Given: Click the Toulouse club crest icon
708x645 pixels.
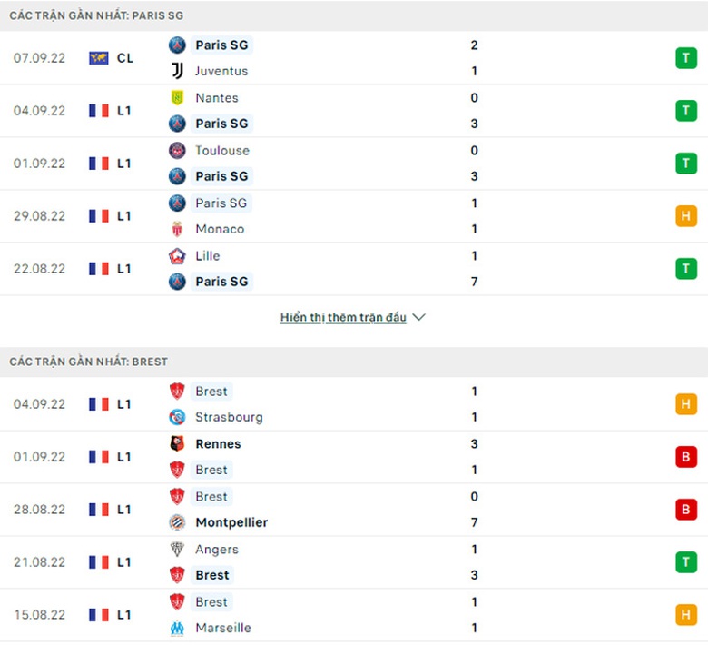Looking at the screenshot, I should (x=177, y=150).
